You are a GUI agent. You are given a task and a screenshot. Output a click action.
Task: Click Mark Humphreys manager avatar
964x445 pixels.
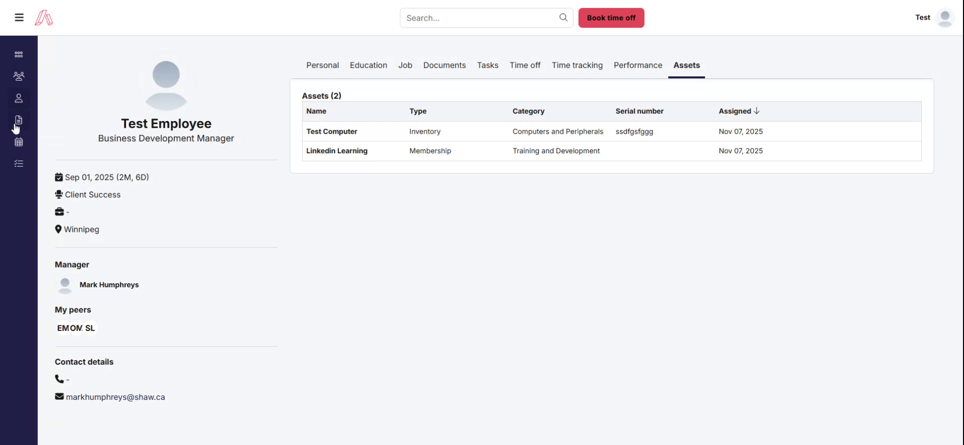pos(65,285)
